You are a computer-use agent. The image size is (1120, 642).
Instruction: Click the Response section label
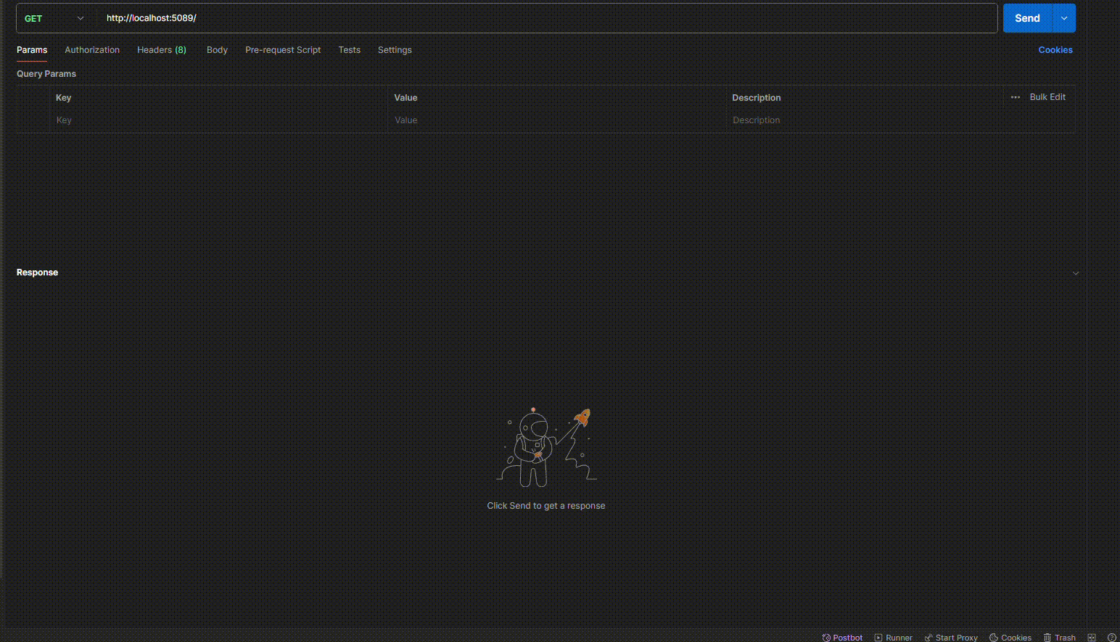point(37,272)
